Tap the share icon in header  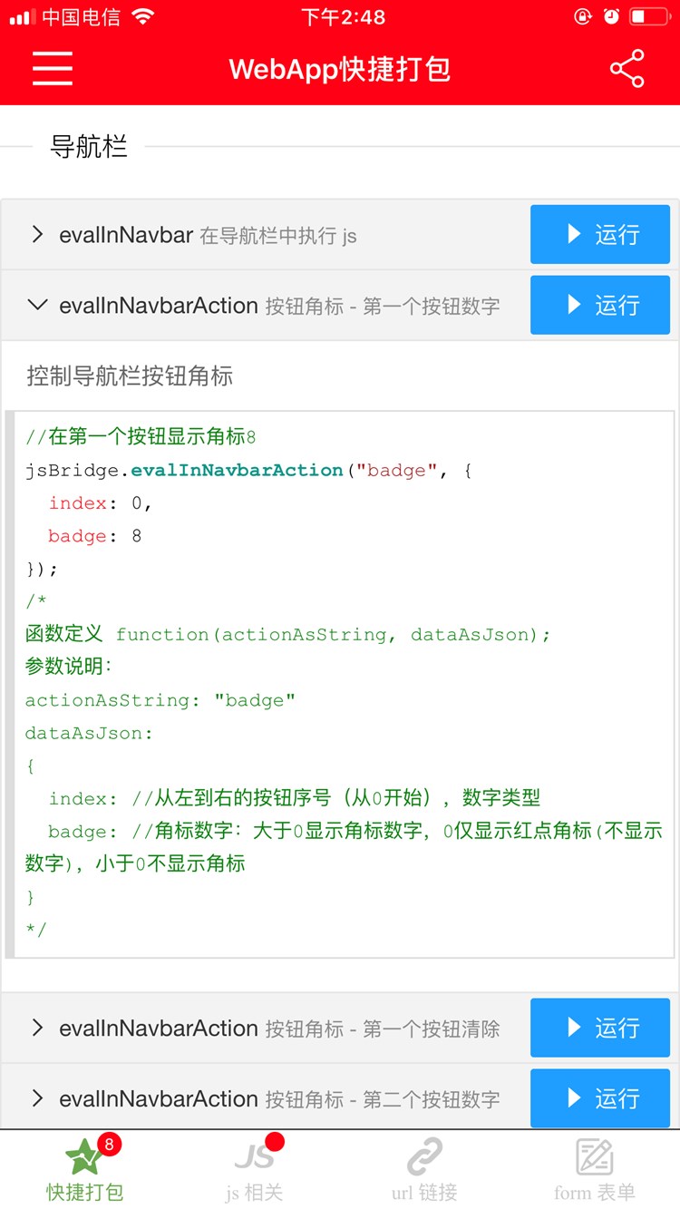tap(627, 69)
